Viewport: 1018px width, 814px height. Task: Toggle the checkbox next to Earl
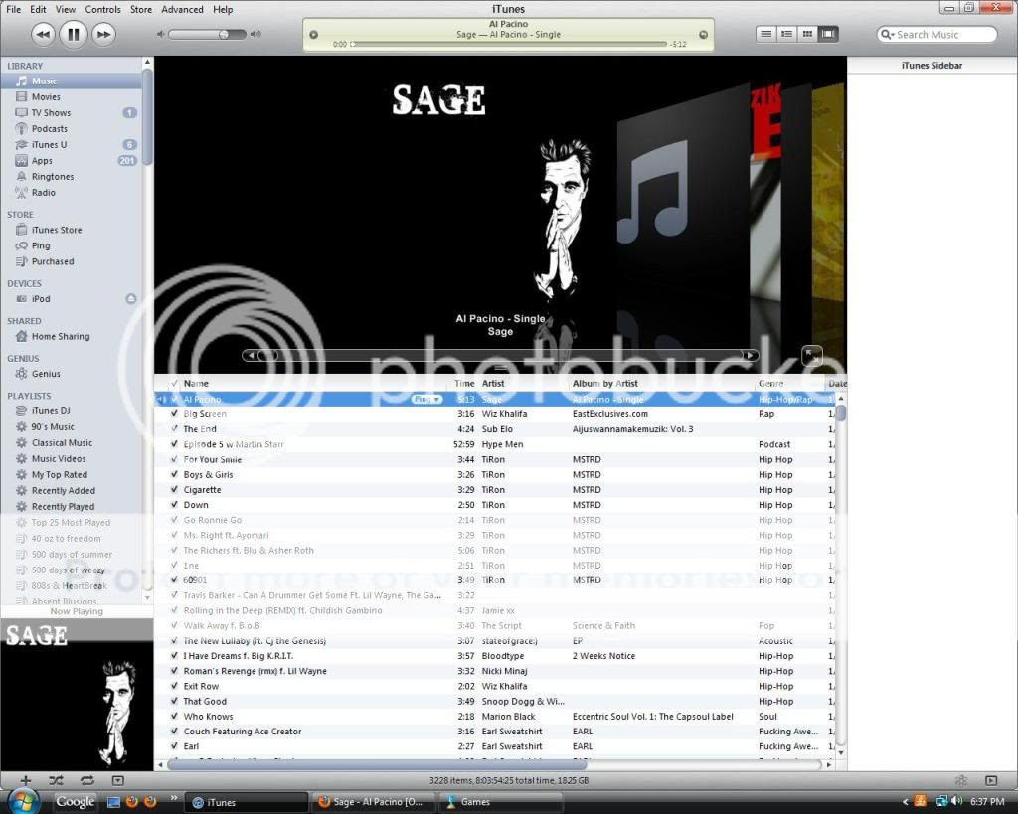(176, 745)
